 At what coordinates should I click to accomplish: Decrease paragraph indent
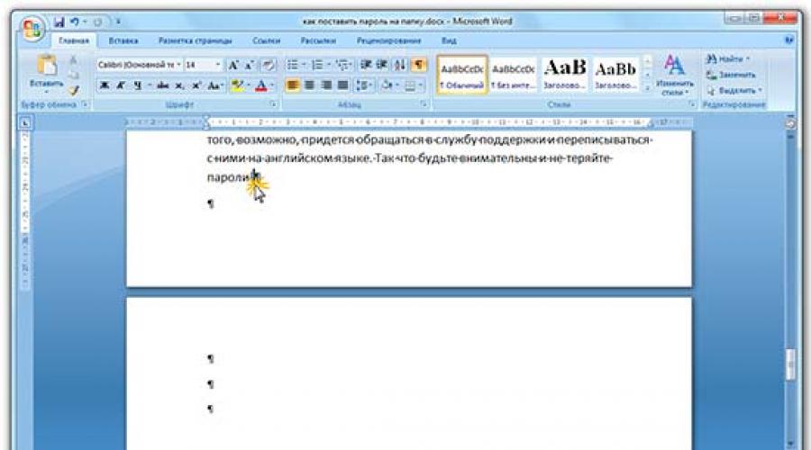[x=366, y=65]
